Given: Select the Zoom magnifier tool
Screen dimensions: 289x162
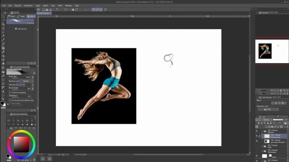Looking at the screenshot, I should (3, 16).
